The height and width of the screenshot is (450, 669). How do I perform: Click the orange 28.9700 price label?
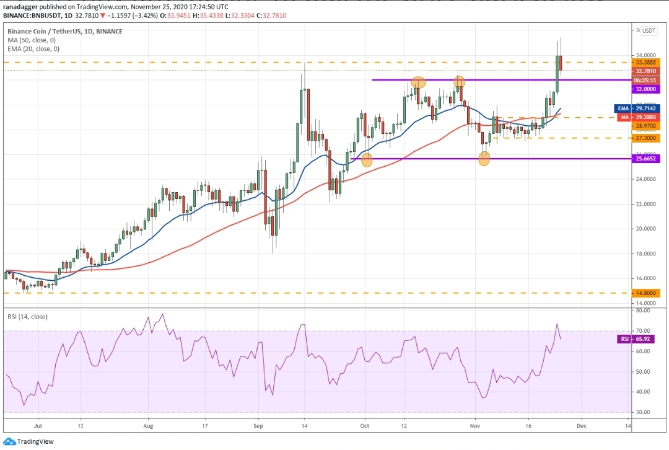pos(646,126)
